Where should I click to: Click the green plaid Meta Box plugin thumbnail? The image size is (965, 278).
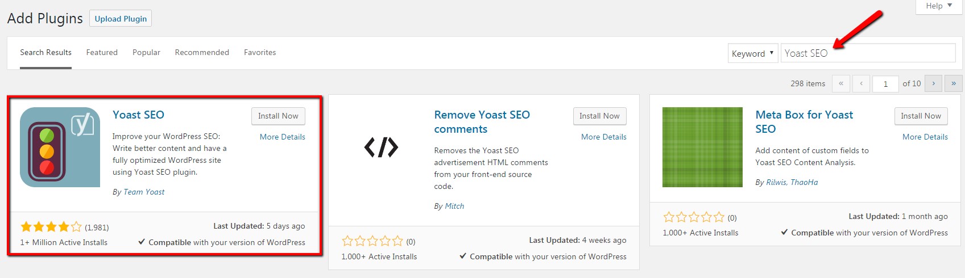(x=702, y=147)
